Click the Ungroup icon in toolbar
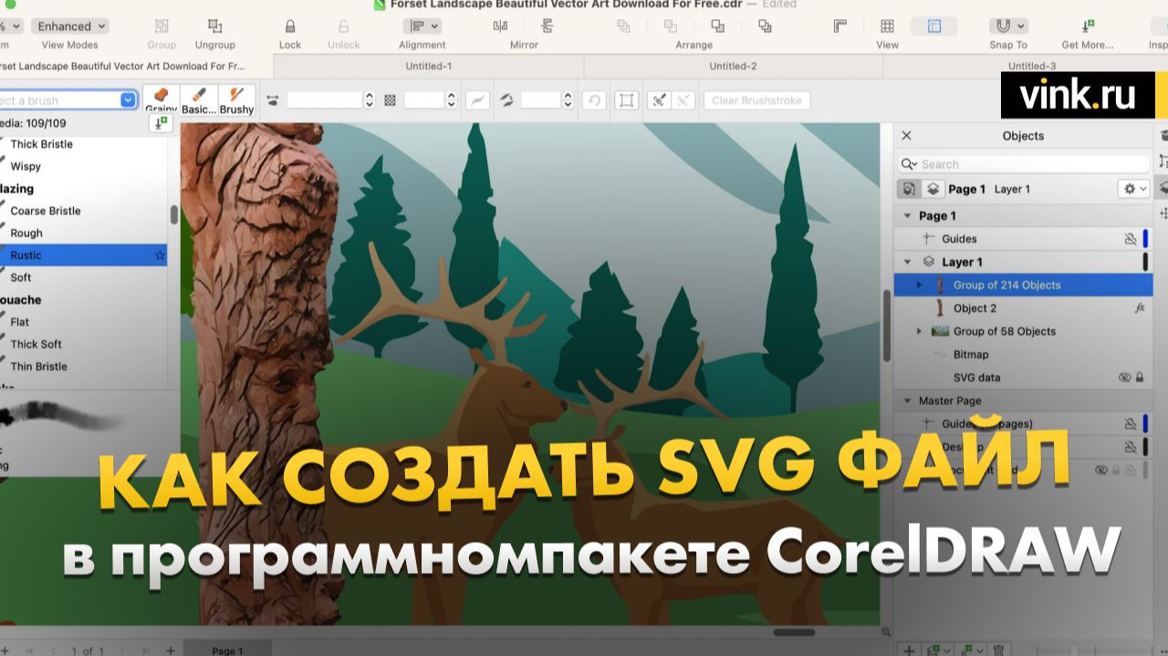This screenshot has height=656, width=1168. pyautogui.click(x=214, y=26)
